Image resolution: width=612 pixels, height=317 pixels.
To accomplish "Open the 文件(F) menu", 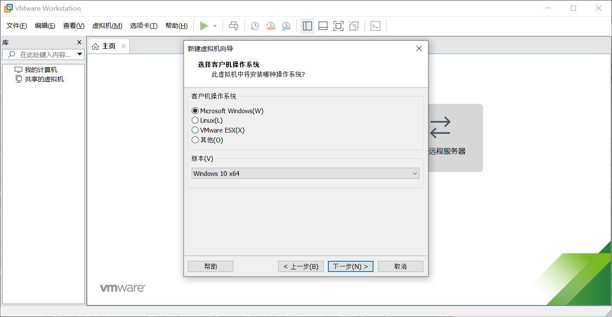I will tap(17, 26).
